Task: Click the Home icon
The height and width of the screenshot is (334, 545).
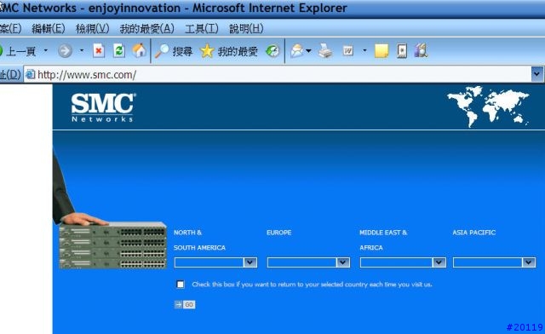Action: 139,51
